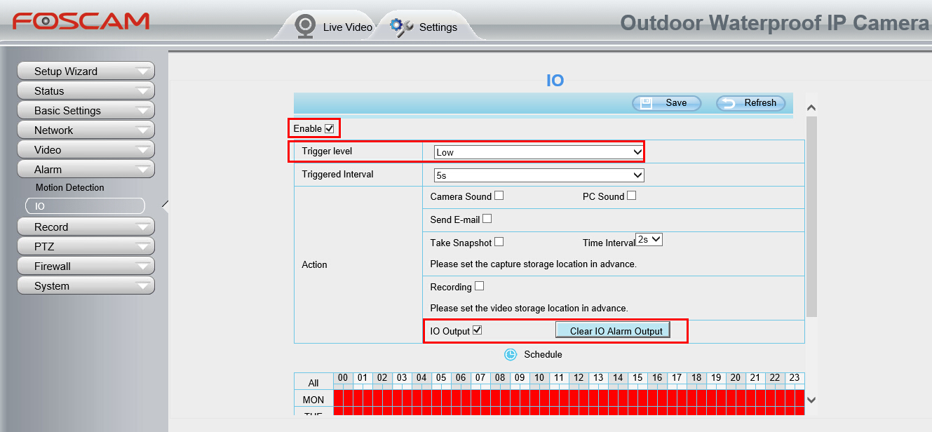This screenshot has width=932, height=432.
Task: Tick the Send E-mail checkbox
Action: pyautogui.click(x=487, y=219)
